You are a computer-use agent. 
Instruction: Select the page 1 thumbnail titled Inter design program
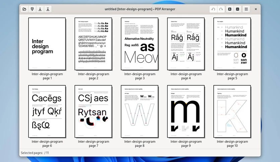(x=47, y=44)
